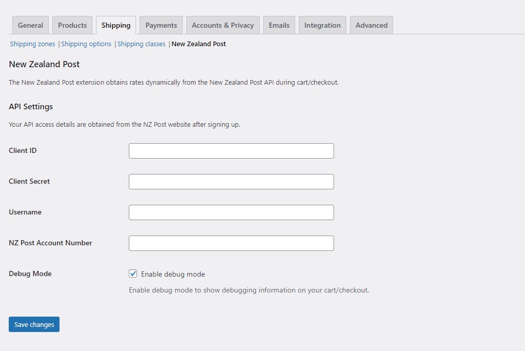Focus the Client Secret input field
This screenshot has width=525, height=351.
click(x=231, y=182)
